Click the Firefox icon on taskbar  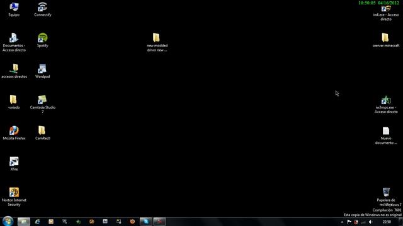point(132,222)
